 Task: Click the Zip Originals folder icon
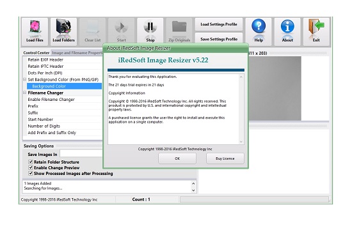point(179,31)
